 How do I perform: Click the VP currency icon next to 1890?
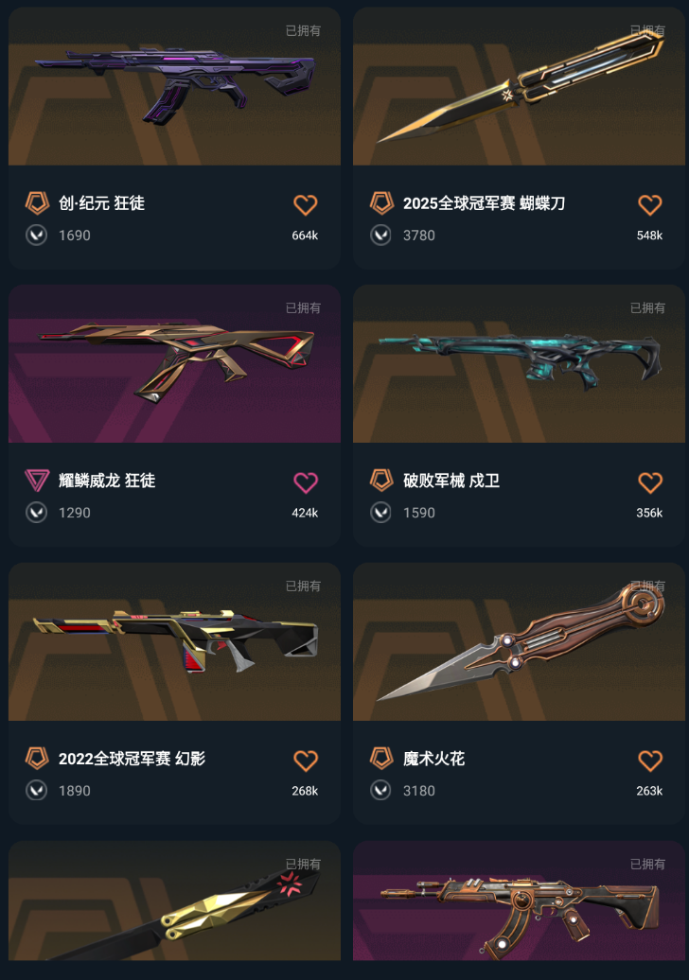36,791
